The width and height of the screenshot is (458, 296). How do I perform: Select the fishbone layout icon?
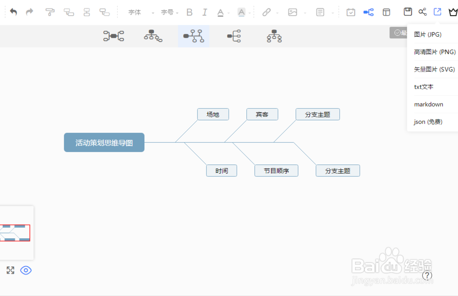point(194,36)
